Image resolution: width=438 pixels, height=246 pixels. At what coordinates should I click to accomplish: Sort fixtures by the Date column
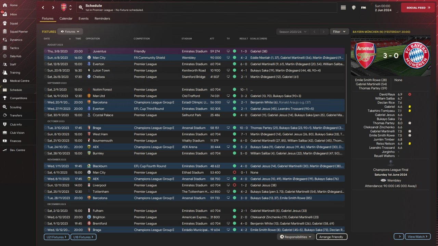[x=47, y=39]
